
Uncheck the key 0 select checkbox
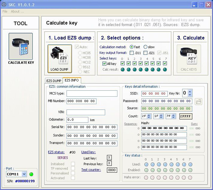pyautogui.click(x=123, y=63)
